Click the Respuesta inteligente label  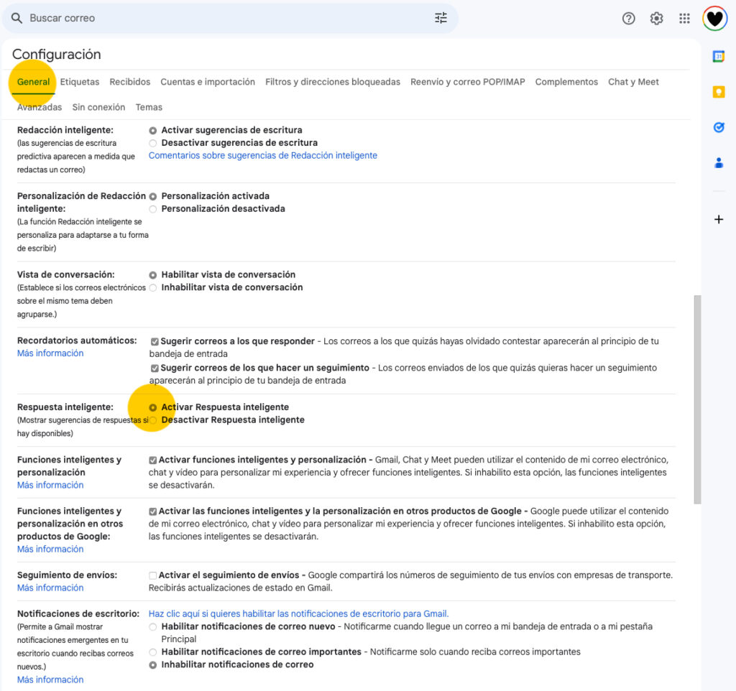click(x=65, y=407)
